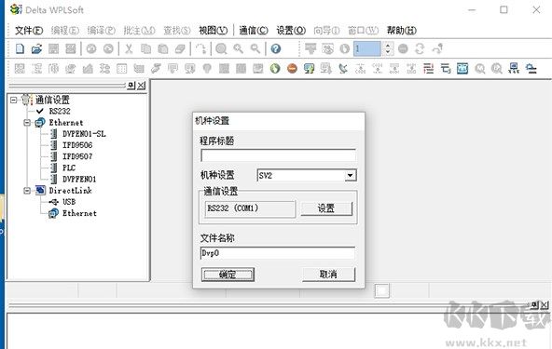This screenshot has height=349, width=552.
Task: Click the green globe Run icon
Action: 275,68
